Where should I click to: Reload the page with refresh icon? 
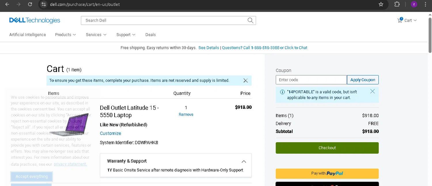tap(30, 4)
